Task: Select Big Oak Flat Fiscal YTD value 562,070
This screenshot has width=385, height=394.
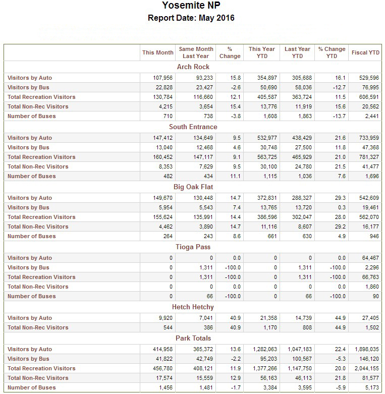Action: click(x=369, y=217)
